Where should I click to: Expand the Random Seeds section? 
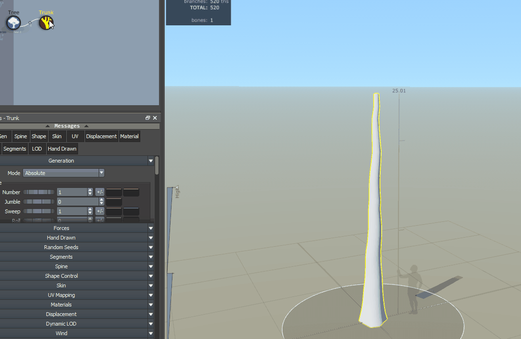[77, 248]
